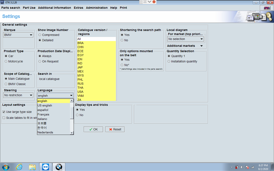This screenshot has width=274, height=171.
Task: Open Parts search menu
Action: pyautogui.click(x=11, y=8)
